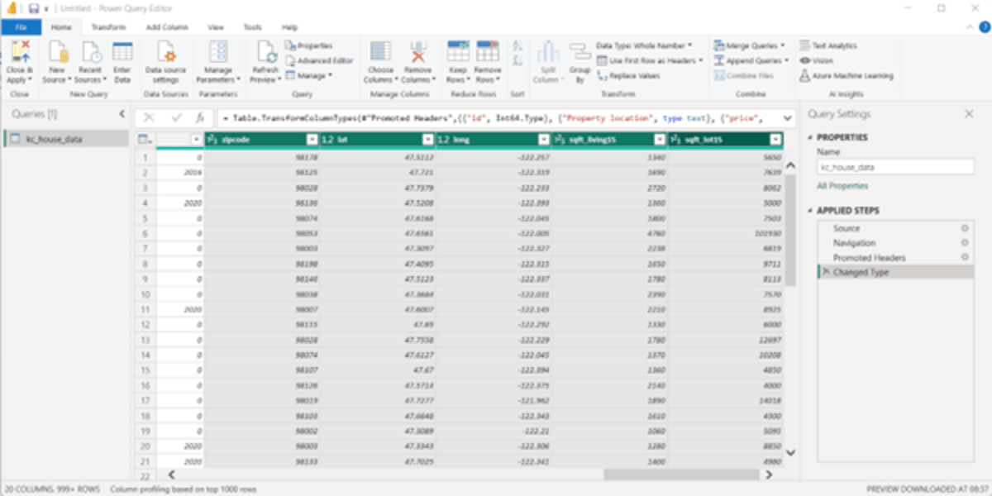
Task: Open the table corner menu icon
Action: (145, 140)
